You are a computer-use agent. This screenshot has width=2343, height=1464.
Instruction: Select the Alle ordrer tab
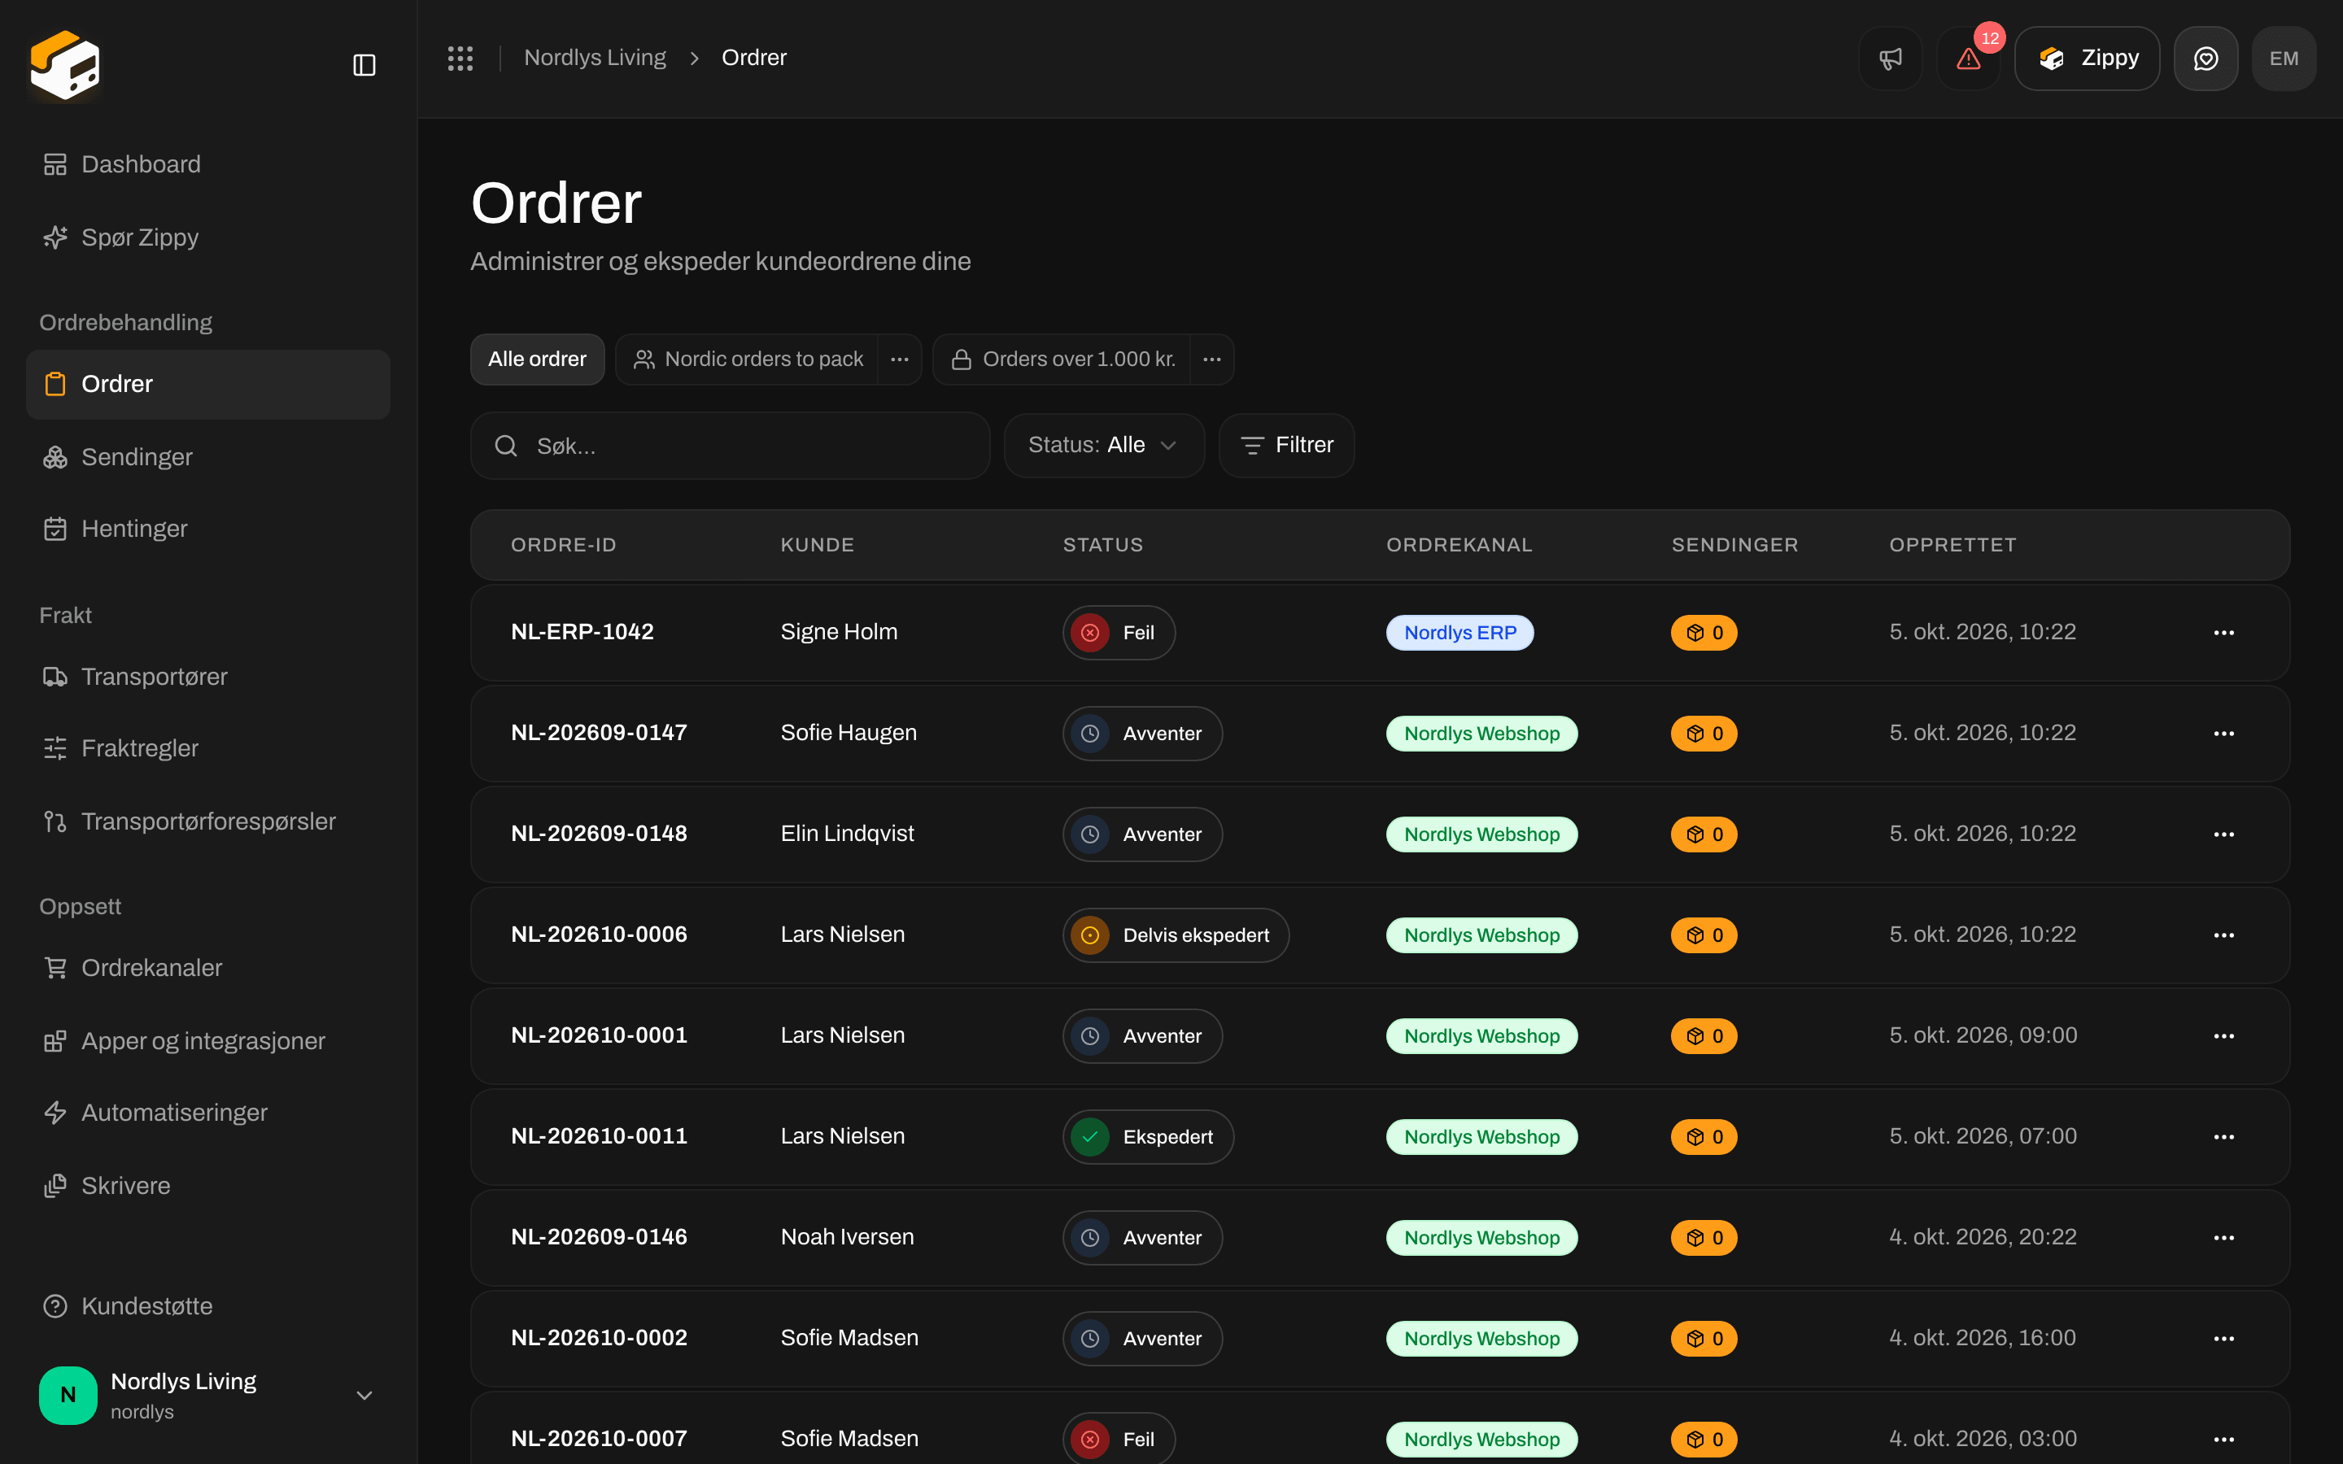coord(537,359)
